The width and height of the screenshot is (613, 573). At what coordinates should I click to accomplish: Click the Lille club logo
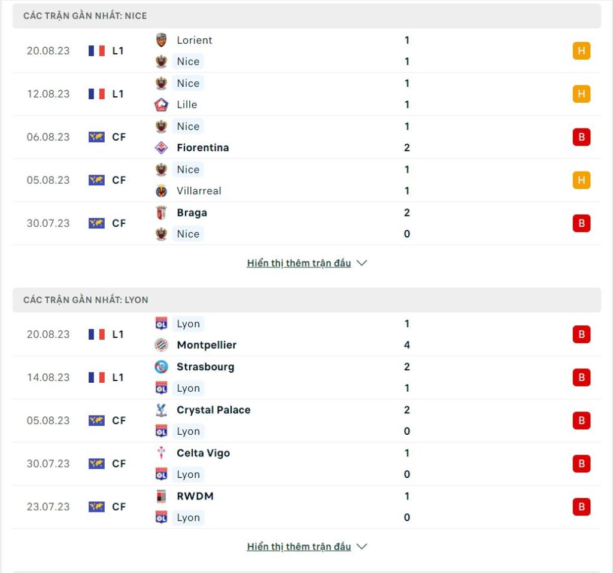tap(161, 105)
